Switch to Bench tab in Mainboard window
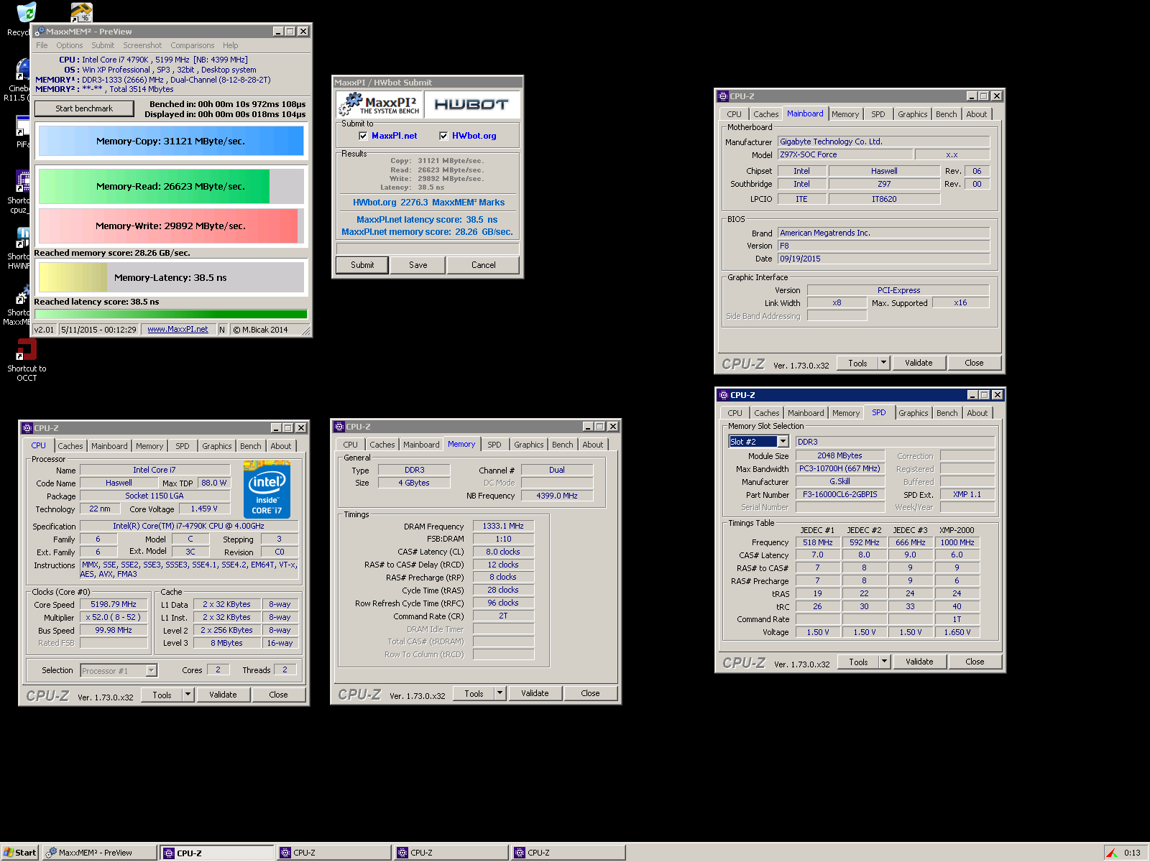The image size is (1150, 862). click(x=947, y=114)
